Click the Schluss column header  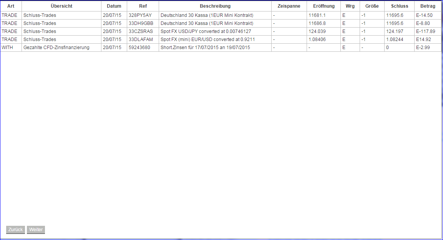400,6
